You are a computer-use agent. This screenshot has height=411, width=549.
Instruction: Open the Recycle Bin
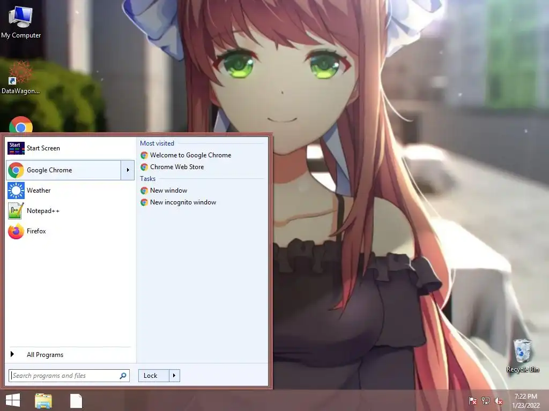tap(522, 356)
